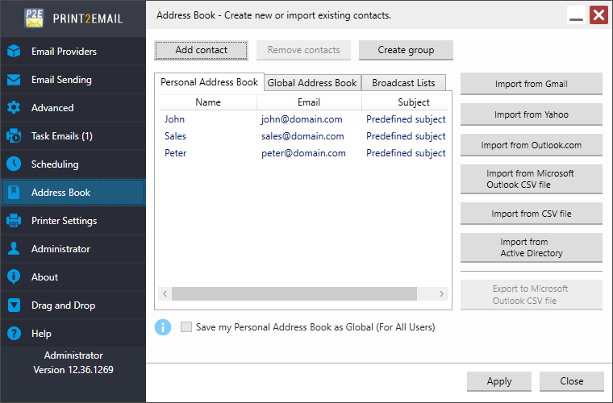The image size is (613, 403).
Task: Switch to the Global Address Book tab
Action: click(x=312, y=83)
